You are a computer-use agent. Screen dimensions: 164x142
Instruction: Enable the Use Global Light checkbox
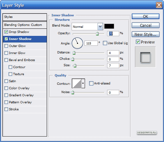click(105, 43)
